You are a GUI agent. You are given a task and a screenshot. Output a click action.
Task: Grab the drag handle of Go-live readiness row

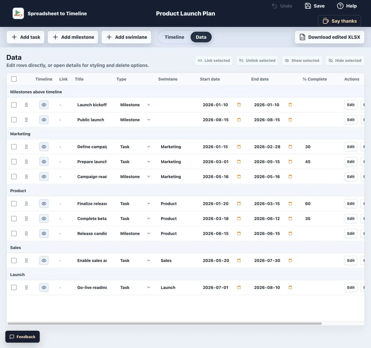[x=26, y=287]
